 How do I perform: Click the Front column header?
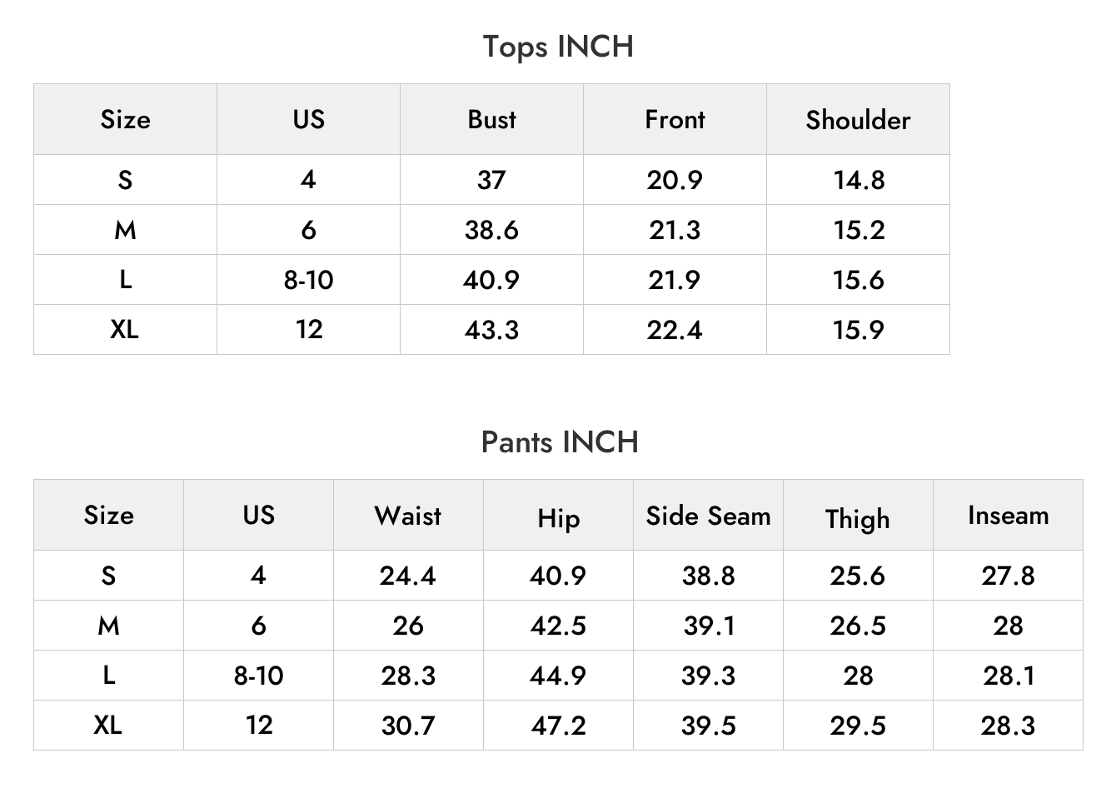(675, 119)
